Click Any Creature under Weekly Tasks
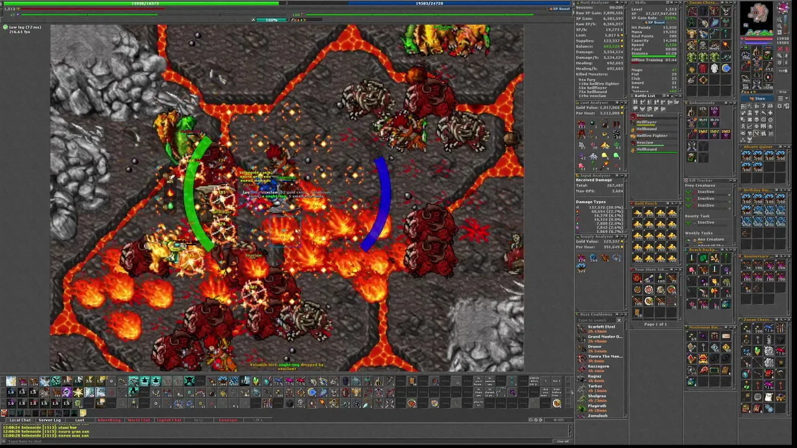Screen dimensions: 797x448 click(710, 240)
